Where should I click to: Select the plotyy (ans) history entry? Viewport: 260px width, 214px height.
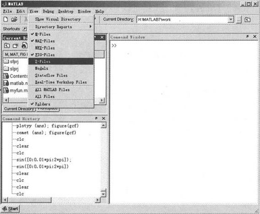47,126
